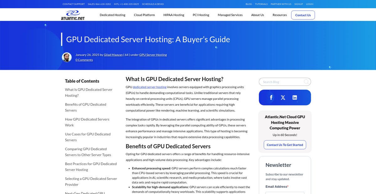Open the Managed Services menu
This screenshot has height=194, width=376.
point(230,15)
